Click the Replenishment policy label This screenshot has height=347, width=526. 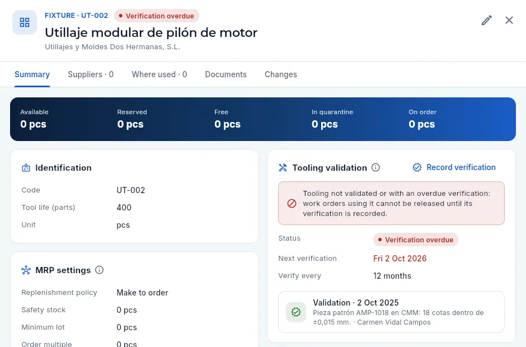click(59, 293)
